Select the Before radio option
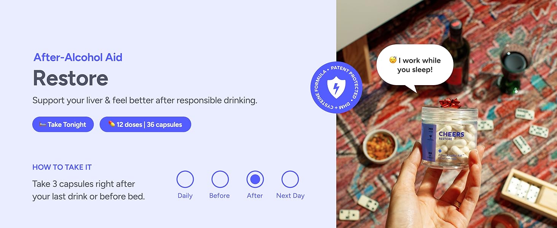The height and width of the screenshot is (228, 557). pyautogui.click(x=220, y=179)
